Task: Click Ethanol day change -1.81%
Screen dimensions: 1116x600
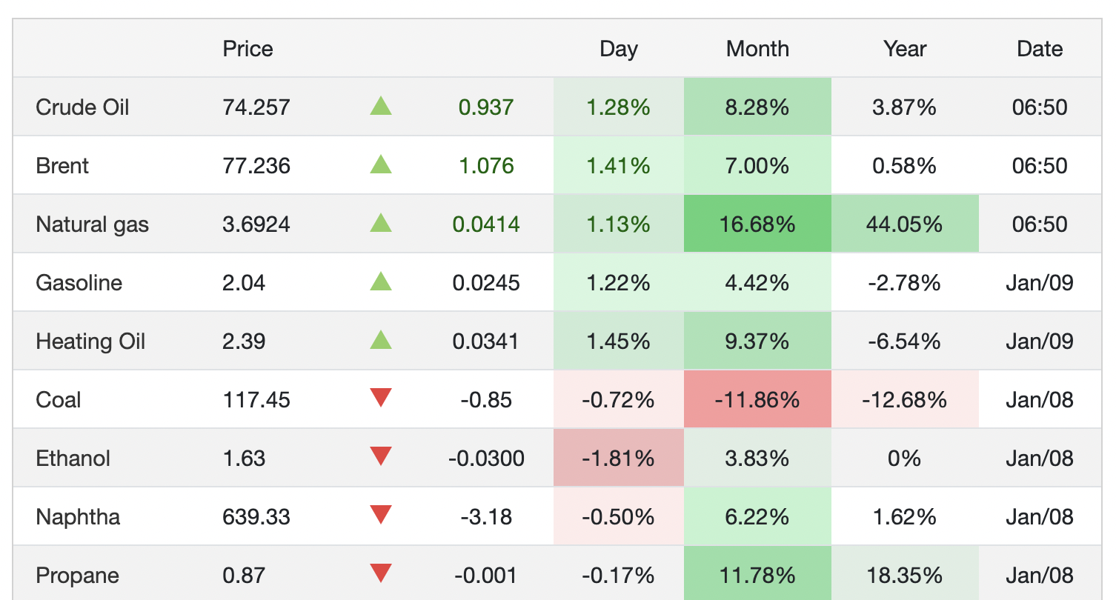Action: tap(619, 459)
